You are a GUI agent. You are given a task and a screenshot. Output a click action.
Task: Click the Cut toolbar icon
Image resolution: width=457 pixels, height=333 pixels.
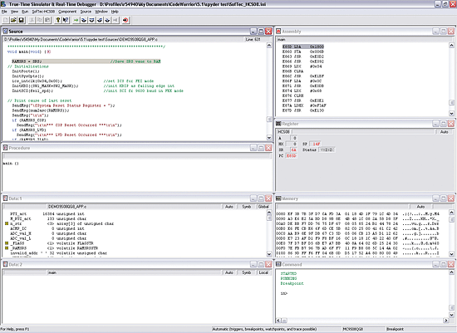point(32,20)
